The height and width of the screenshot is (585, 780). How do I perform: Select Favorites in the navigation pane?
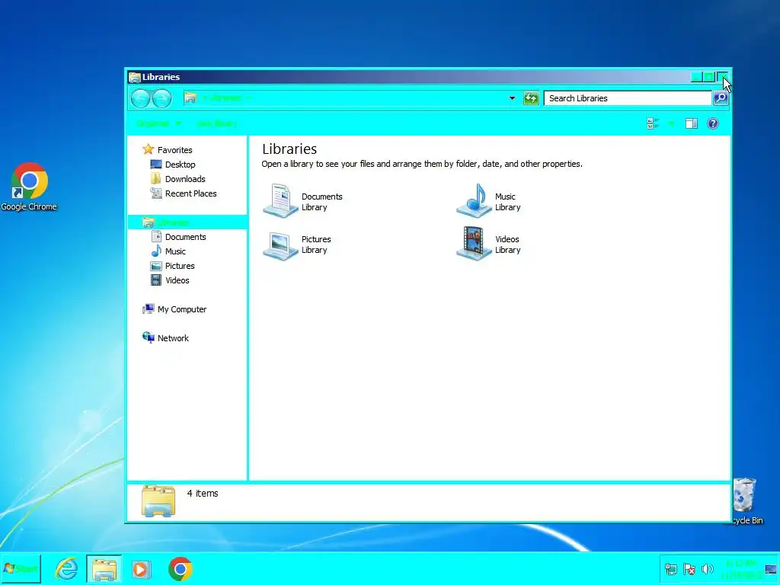[x=168, y=150]
